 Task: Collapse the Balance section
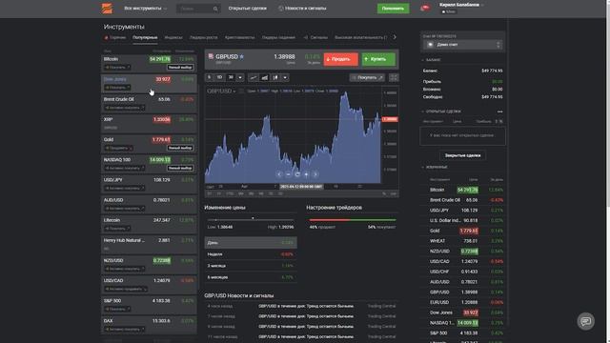[432, 60]
